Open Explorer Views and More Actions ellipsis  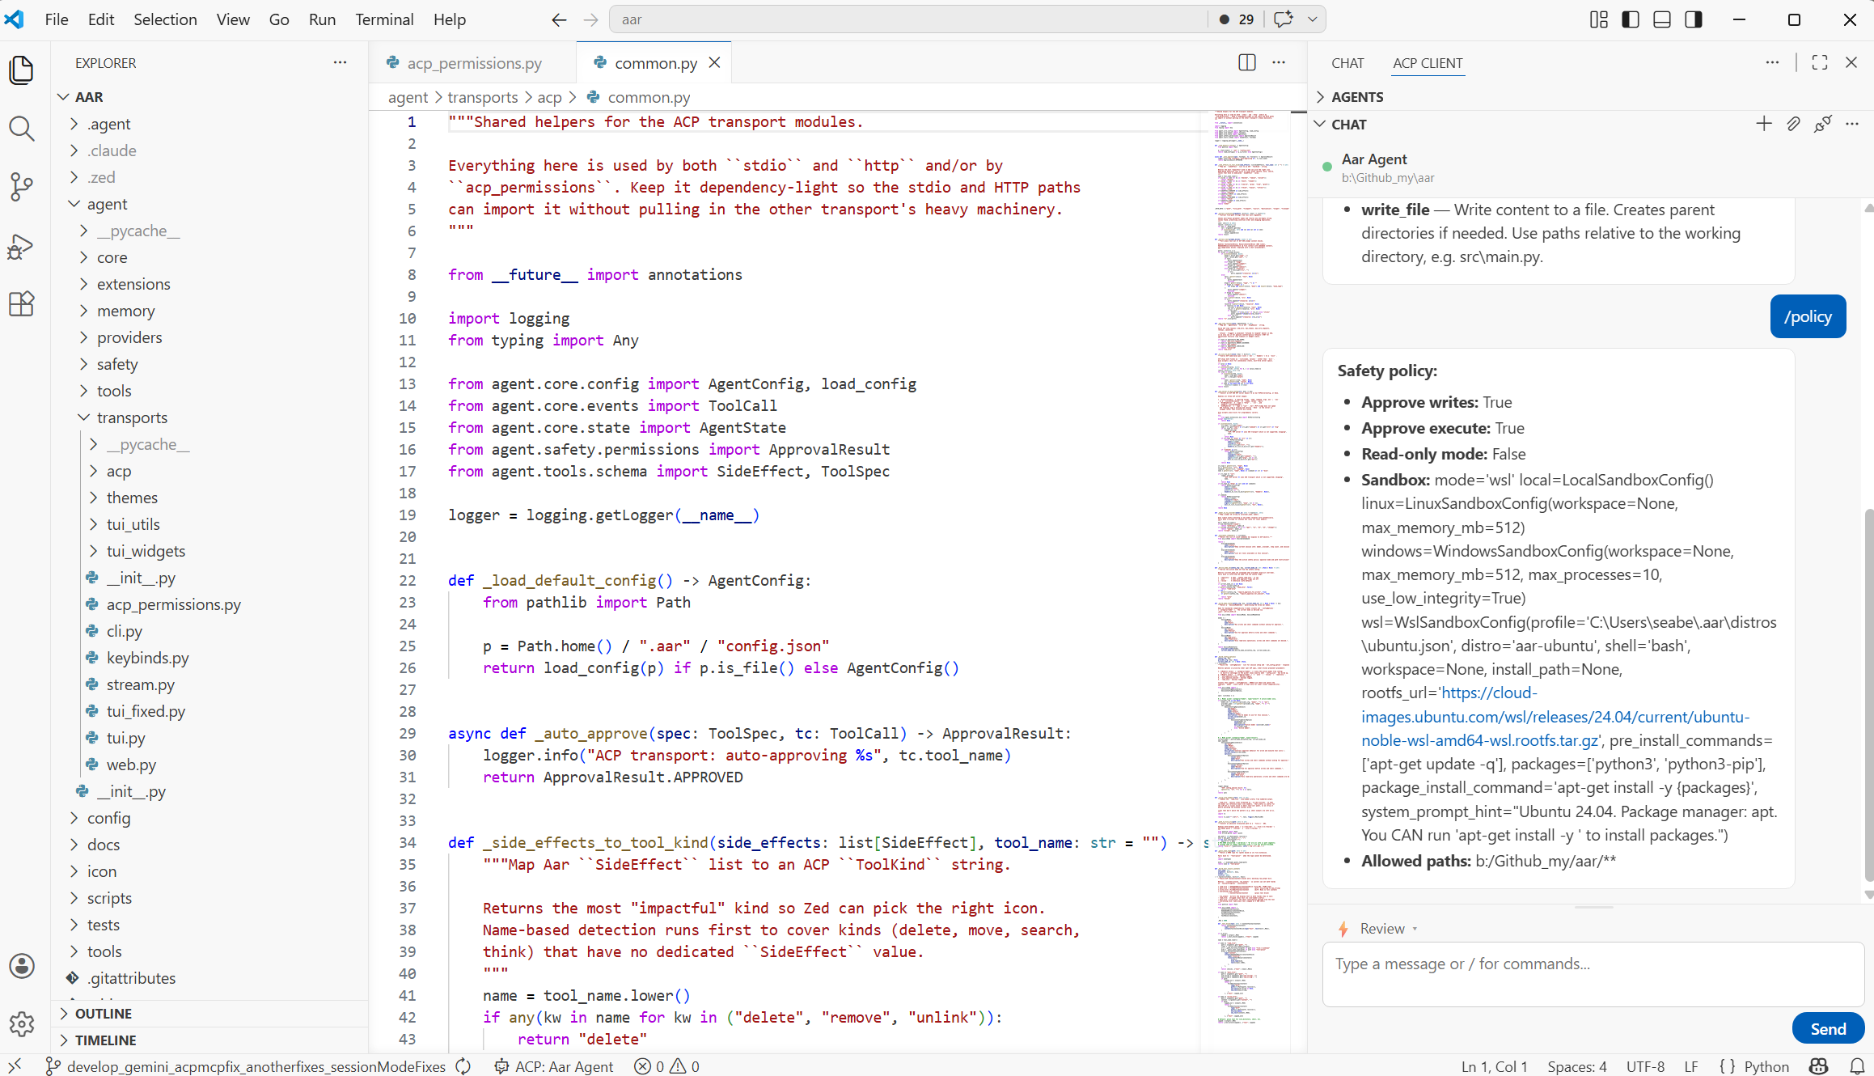click(341, 62)
